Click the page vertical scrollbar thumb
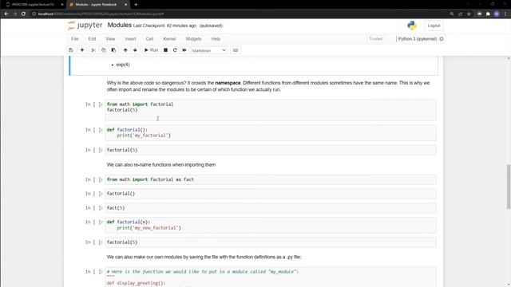Screen dimensions: 511x287 pos(509,187)
